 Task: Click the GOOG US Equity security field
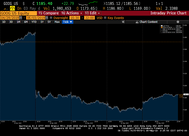(x=18, y=13)
